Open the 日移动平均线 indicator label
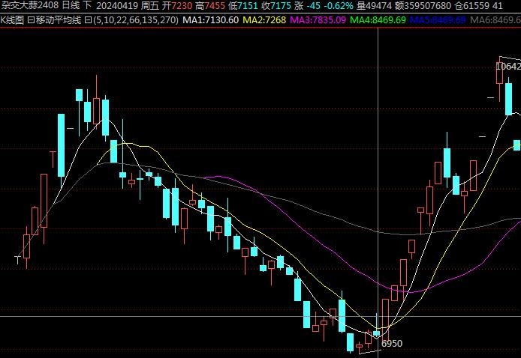The width and height of the screenshot is (521, 358). click(54, 19)
